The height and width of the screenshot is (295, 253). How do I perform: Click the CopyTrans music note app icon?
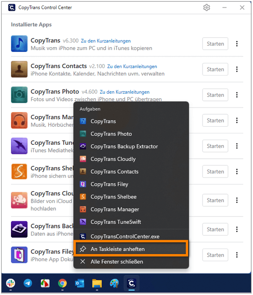(x=19, y=43)
